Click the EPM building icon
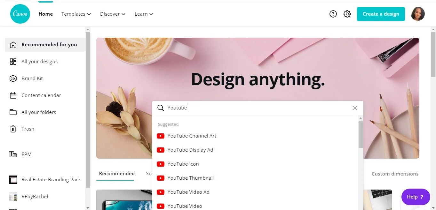This screenshot has height=210, width=436. (13, 154)
